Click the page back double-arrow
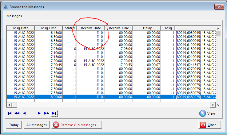 click(17, 113)
